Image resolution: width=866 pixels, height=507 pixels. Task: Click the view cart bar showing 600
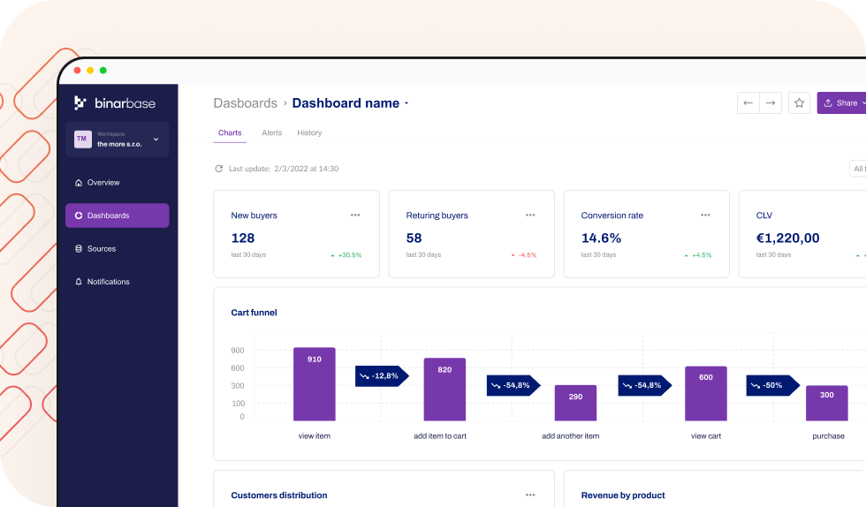[706, 393]
